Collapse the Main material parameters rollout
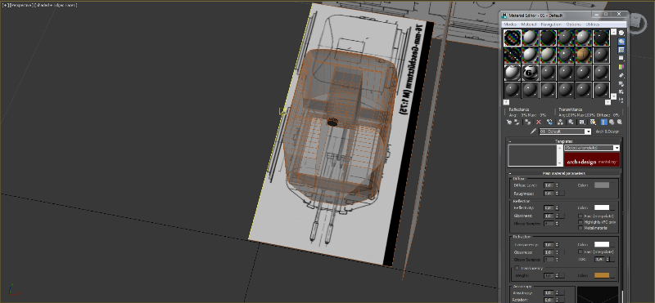This screenshot has width=655, height=303. tap(564, 173)
